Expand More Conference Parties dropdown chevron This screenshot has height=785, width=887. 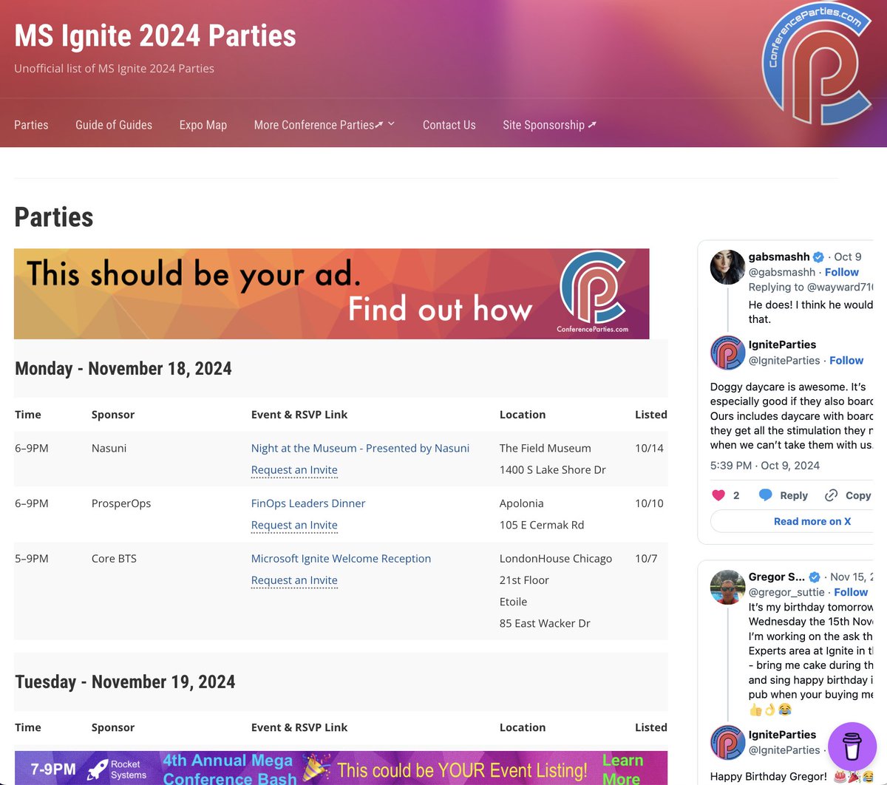391,124
